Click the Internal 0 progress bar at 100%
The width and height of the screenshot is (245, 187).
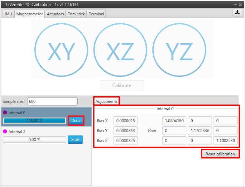coord(35,121)
